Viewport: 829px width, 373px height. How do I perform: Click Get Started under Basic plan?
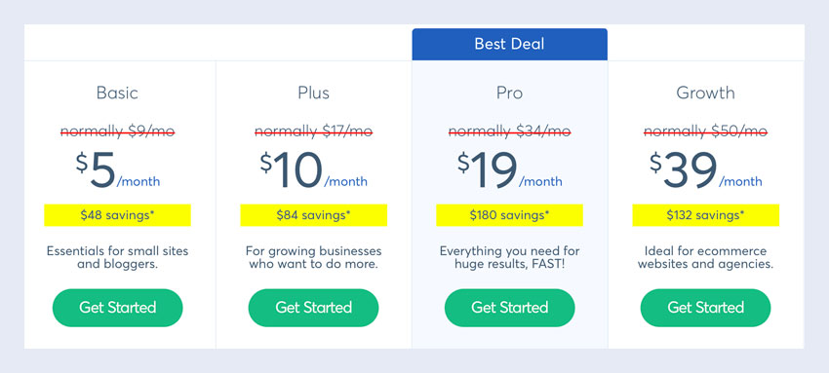tap(117, 308)
